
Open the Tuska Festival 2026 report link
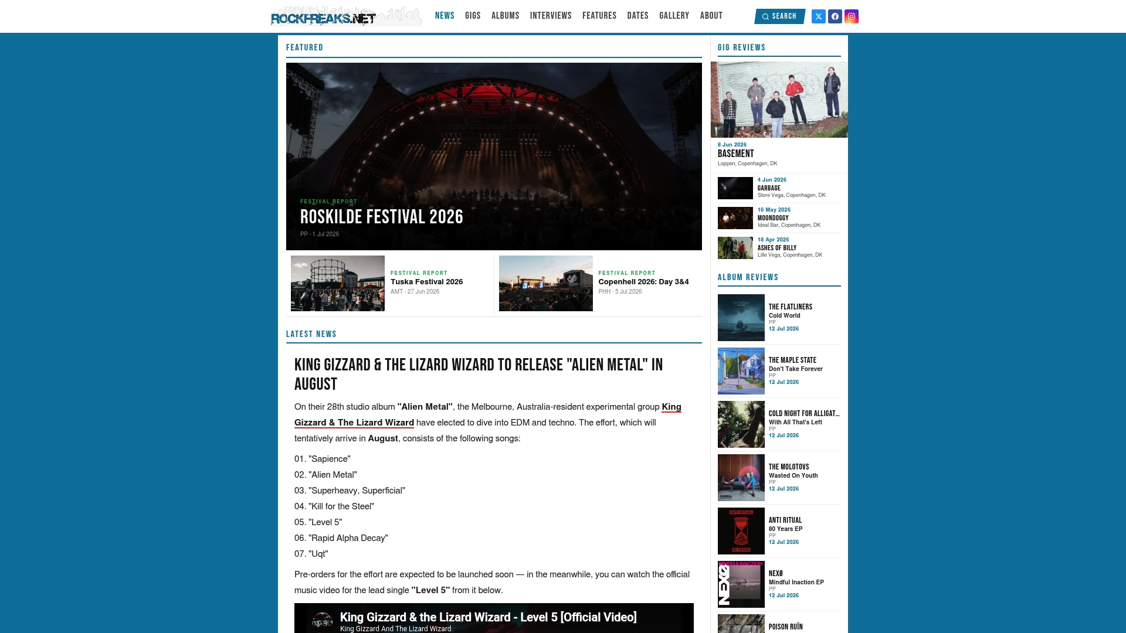point(427,282)
